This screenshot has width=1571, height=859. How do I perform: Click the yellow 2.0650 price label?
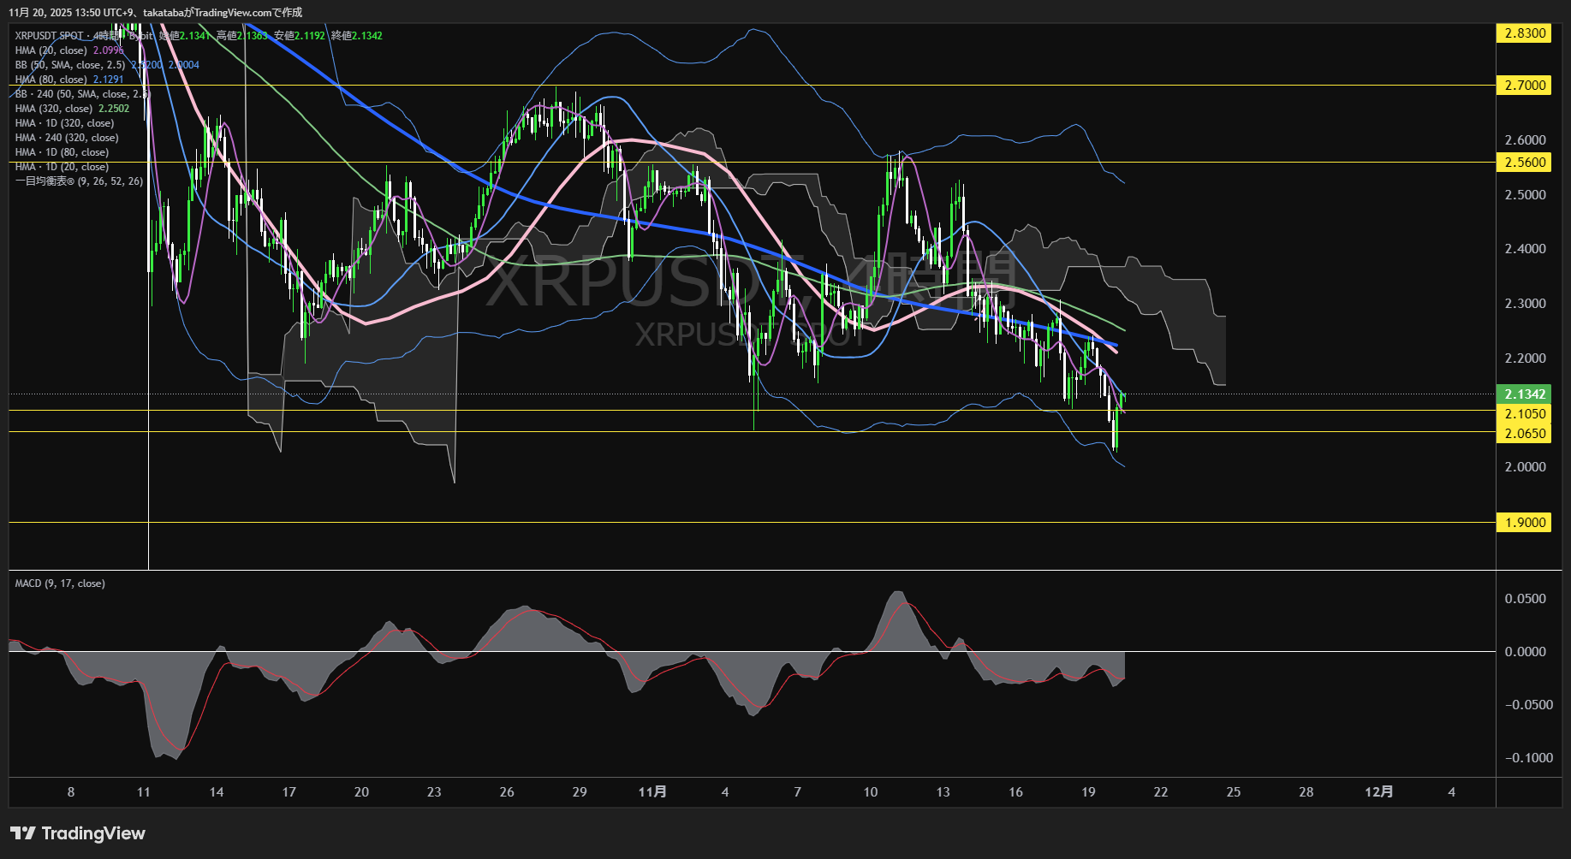(1524, 434)
